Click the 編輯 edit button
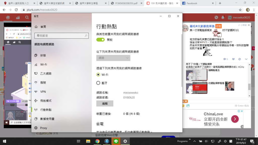 (x=105, y=103)
